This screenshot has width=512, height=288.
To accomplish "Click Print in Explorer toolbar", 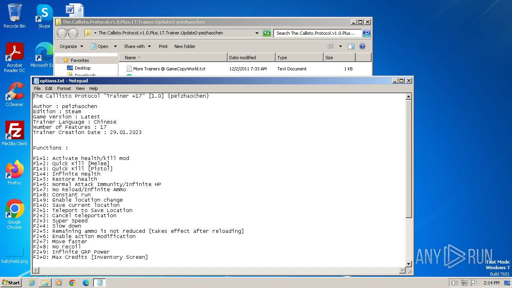I will [163, 46].
